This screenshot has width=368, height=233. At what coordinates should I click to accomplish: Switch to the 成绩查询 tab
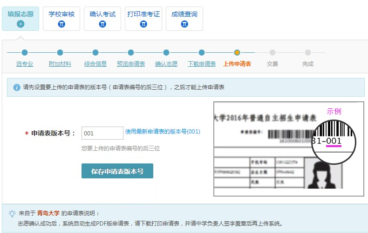click(184, 14)
